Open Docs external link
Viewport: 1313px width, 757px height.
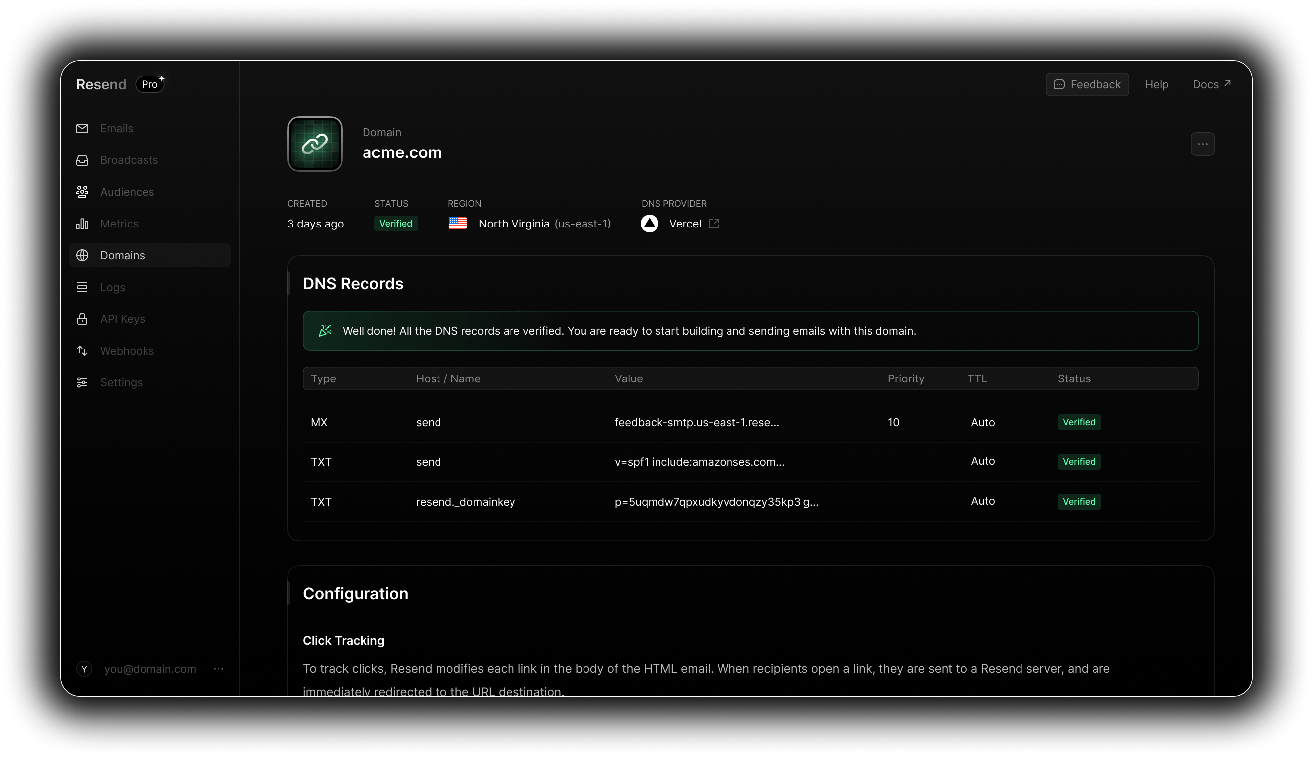click(x=1211, y=84)
